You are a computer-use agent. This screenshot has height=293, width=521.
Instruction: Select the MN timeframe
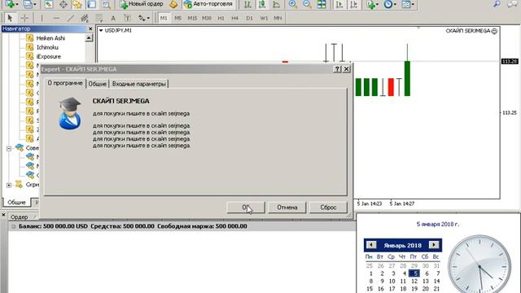[x=278, y=18]
